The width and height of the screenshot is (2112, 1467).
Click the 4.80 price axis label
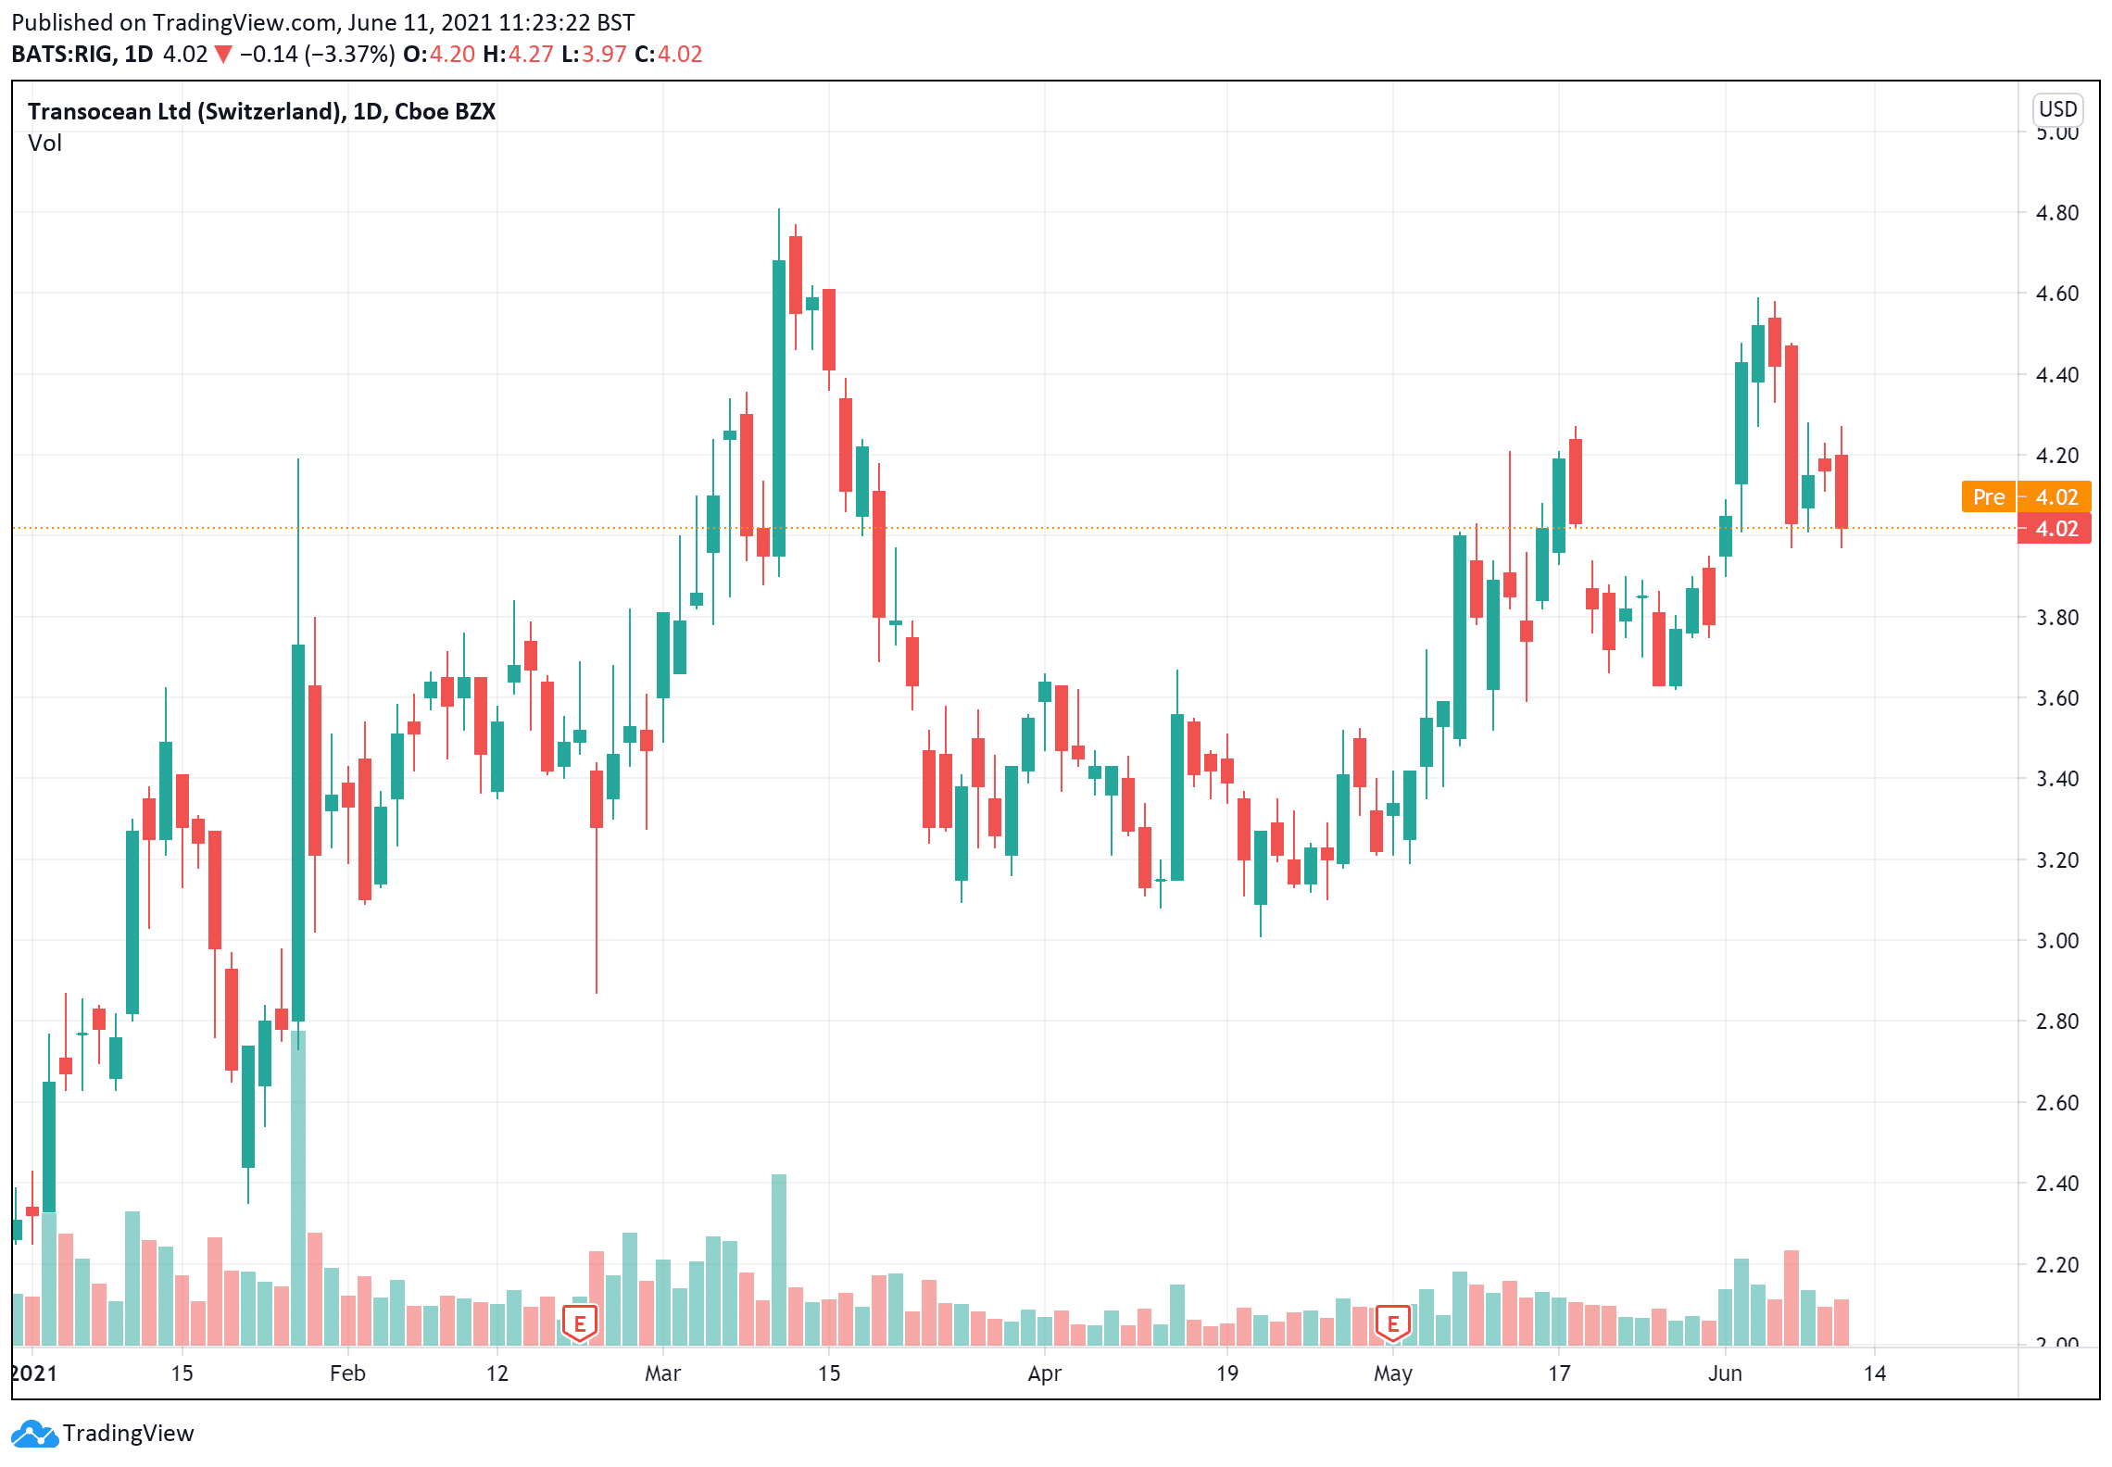tap(2056, 213)
